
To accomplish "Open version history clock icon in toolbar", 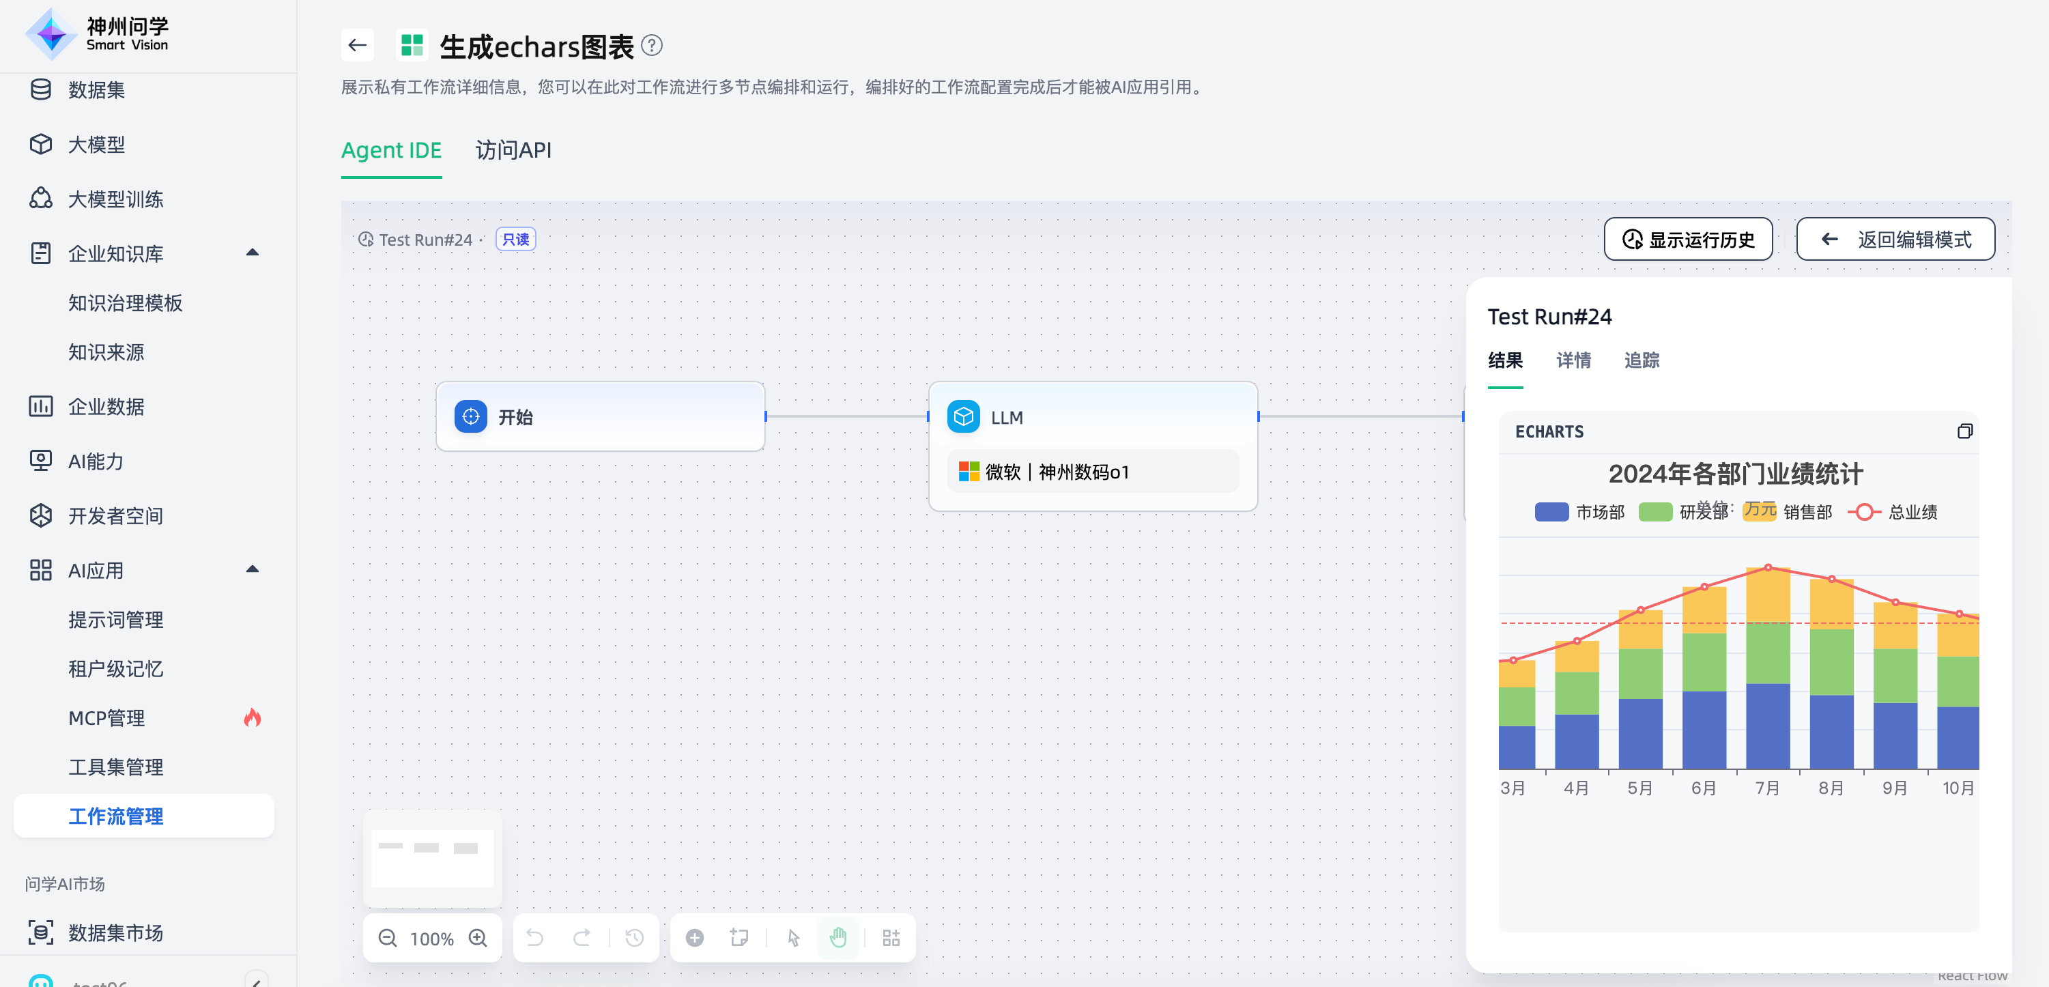I will click(634, 939).
